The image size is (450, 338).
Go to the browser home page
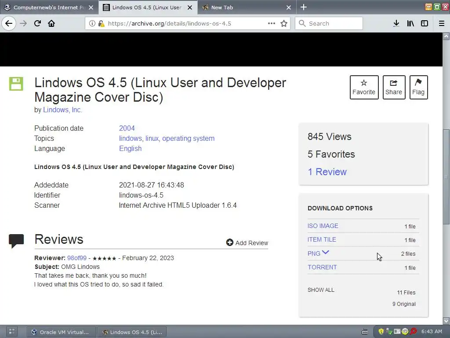51,23
